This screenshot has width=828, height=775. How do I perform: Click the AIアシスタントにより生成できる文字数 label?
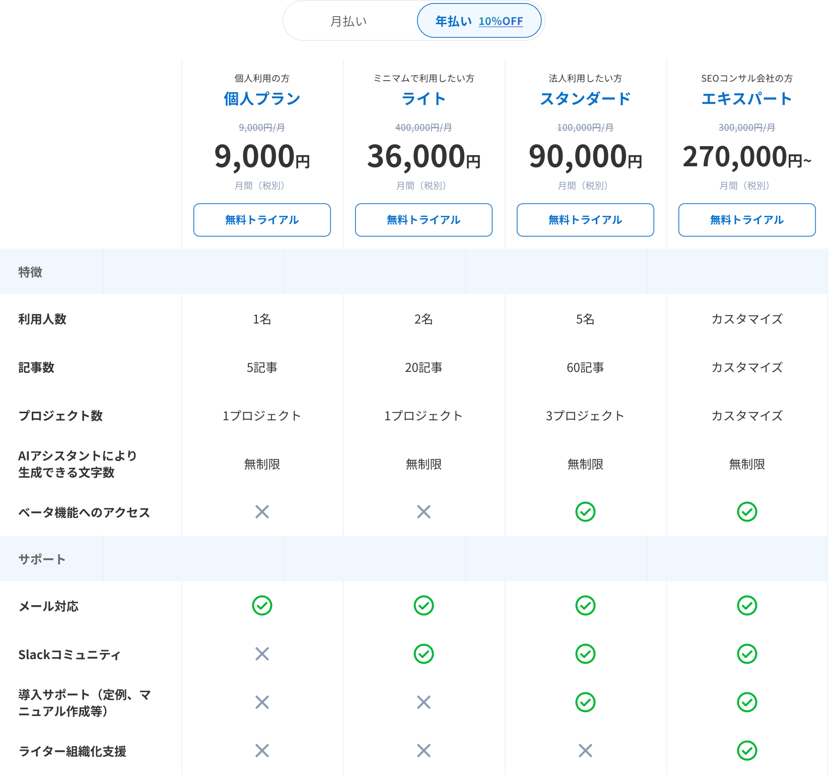click(x=78, y=464)
